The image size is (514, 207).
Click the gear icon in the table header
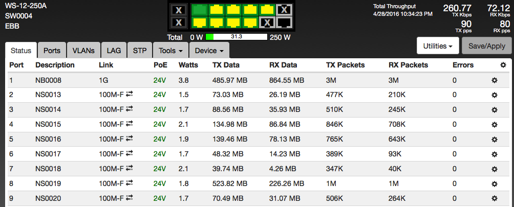pos(503,65)
